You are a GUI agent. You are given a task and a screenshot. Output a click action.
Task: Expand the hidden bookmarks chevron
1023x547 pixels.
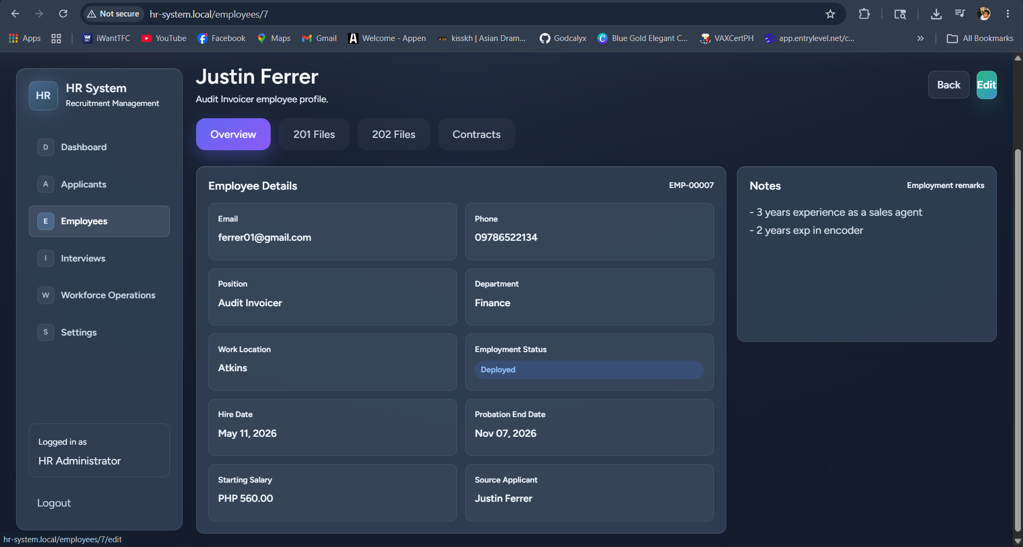[x=920, y=38]
